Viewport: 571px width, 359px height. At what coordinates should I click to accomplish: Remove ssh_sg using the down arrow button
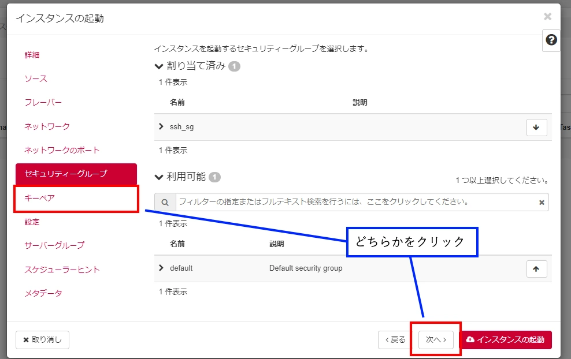[x=536, y=128]
